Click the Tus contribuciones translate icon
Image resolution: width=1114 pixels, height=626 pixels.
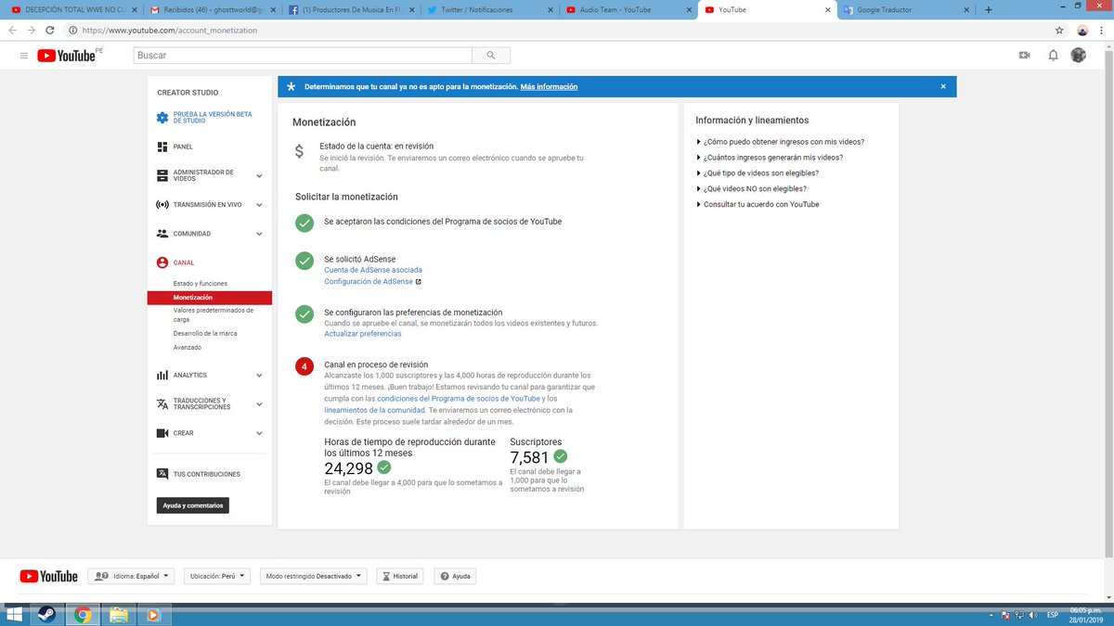tap(162, 474)
